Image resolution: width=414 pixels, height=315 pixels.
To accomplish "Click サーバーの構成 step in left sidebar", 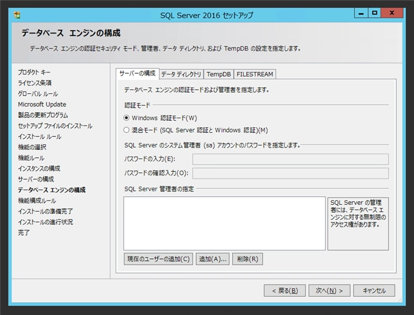I will tap(36, 179).
